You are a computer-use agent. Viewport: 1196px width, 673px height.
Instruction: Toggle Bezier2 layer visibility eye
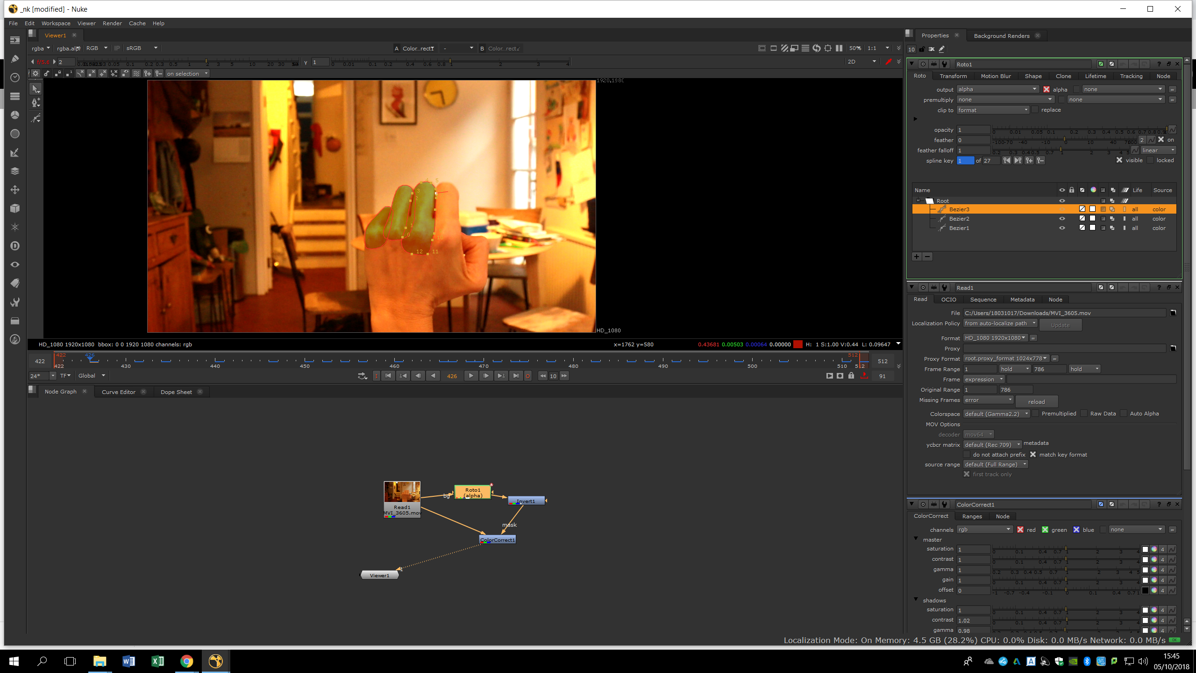[x=1062, y=219]
